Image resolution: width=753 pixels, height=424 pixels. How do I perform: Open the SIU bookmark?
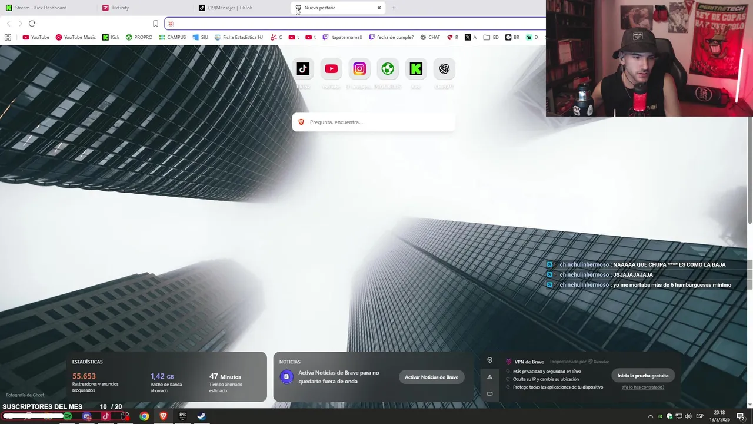click(201, 37)
